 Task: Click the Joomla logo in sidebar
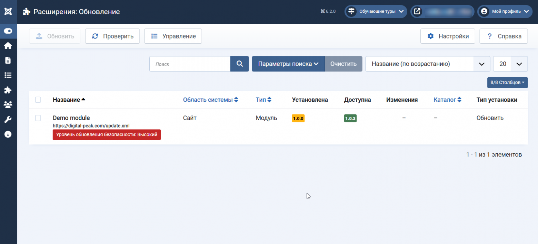tap(8, 11)
